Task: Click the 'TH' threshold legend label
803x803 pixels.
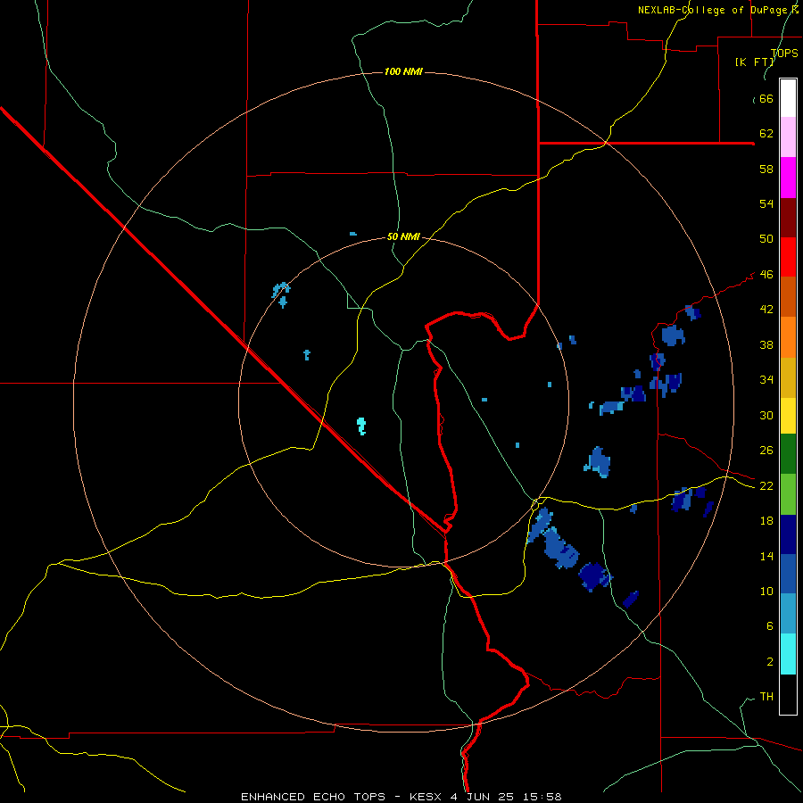Action: (766, 697)
